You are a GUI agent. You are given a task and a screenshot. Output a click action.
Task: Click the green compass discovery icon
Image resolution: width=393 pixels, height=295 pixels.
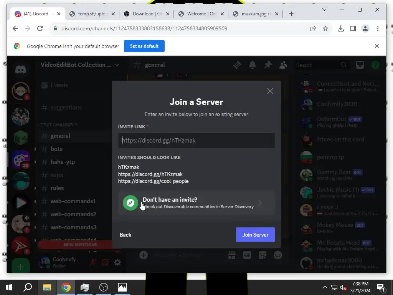point(130,203)
